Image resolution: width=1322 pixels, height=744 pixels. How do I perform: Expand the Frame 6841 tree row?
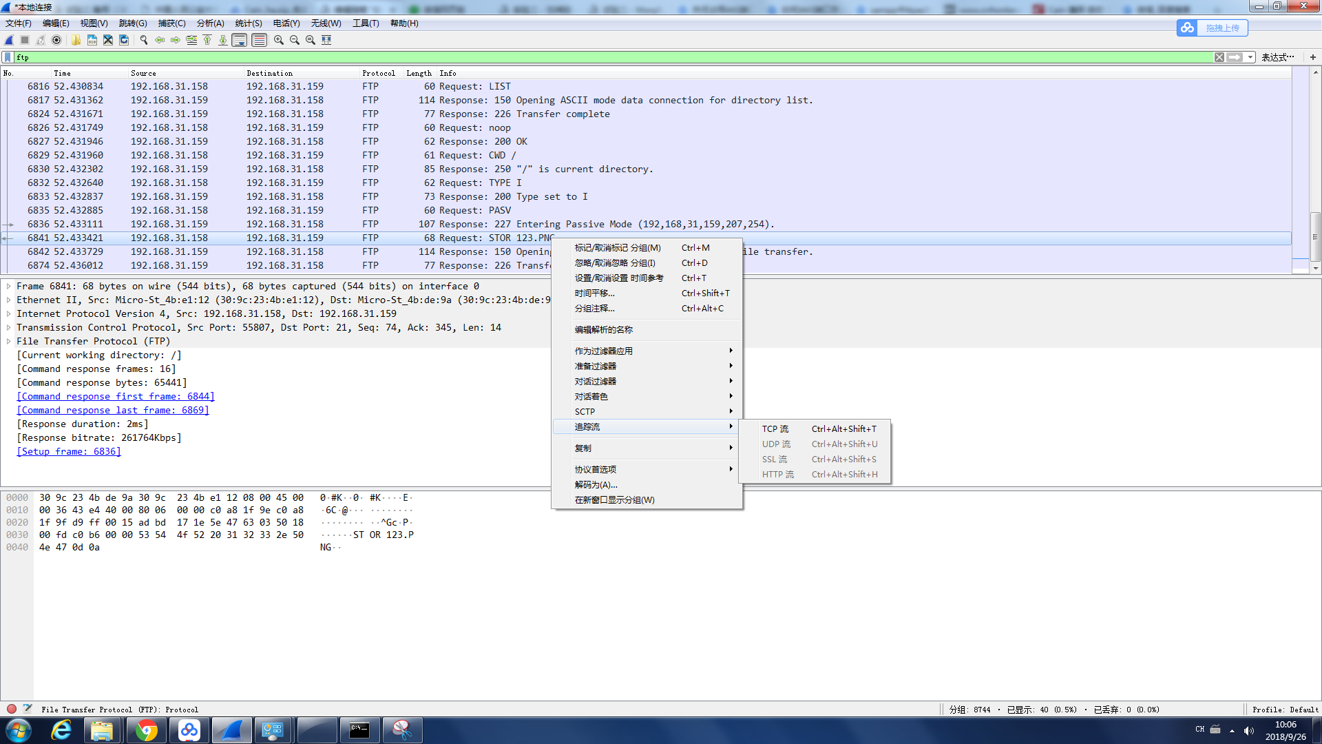pyautogui.click(x=8, y=286)
